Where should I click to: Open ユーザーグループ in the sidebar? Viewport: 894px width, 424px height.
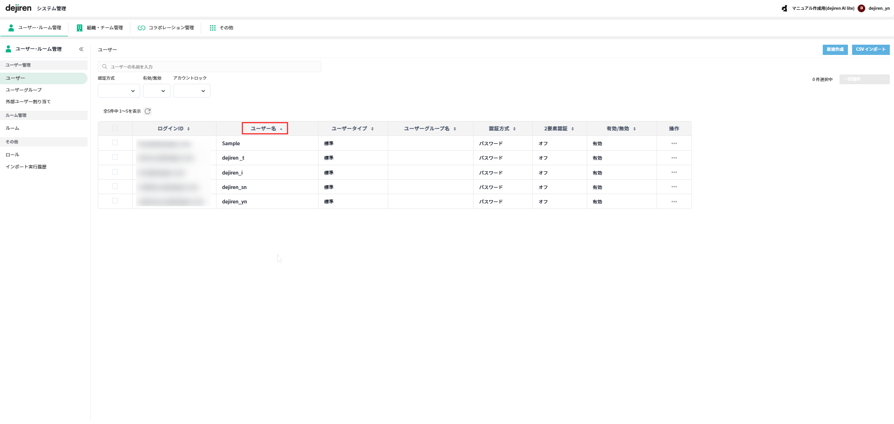click(x=24, y=90)
